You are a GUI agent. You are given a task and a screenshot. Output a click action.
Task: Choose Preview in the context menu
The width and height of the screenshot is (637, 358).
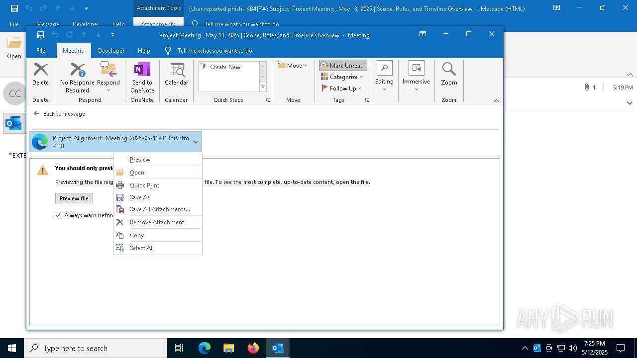[x=157, y=160]
